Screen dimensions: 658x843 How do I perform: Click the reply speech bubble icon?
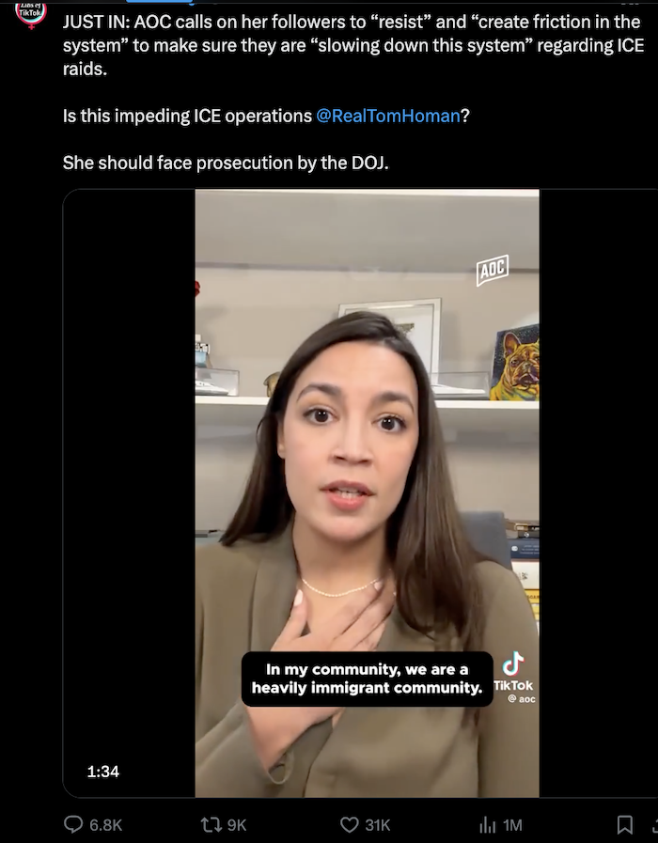pos(73,824)
